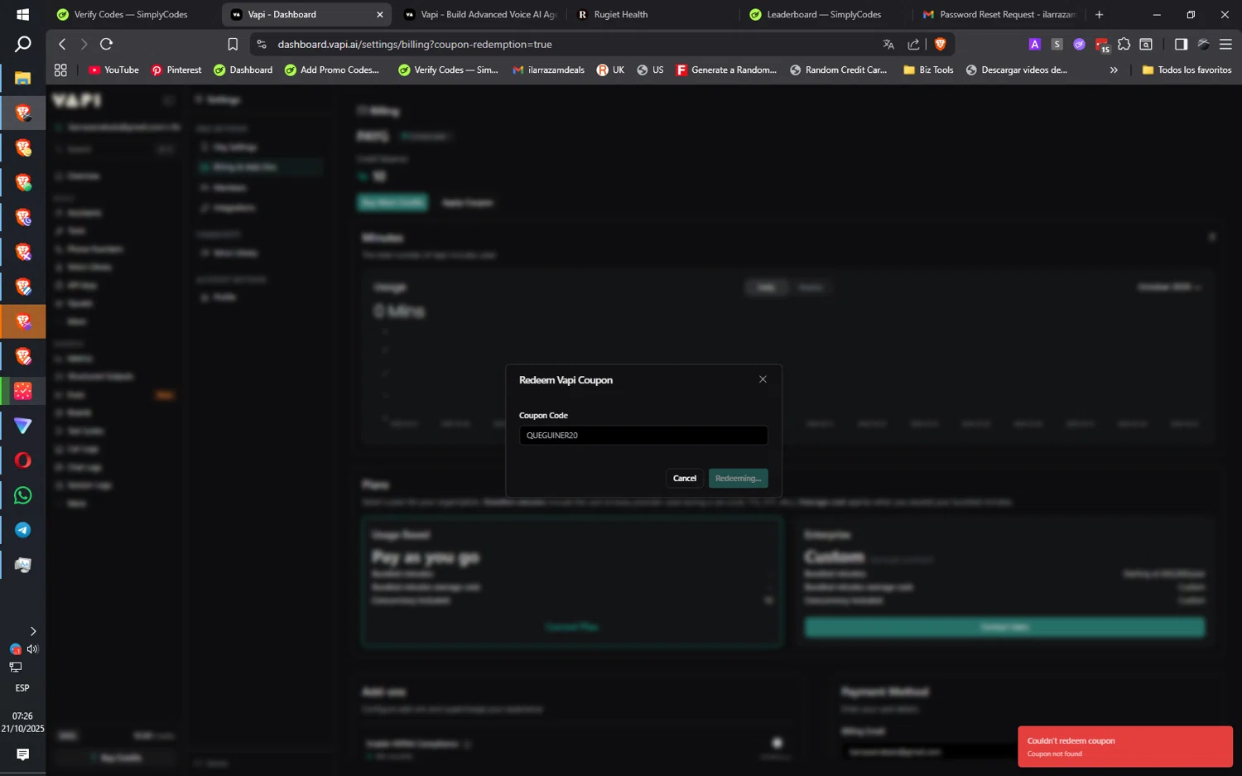Open the Windows notification center
Viewport: 1242px width, 776px height.
[22, 754]
